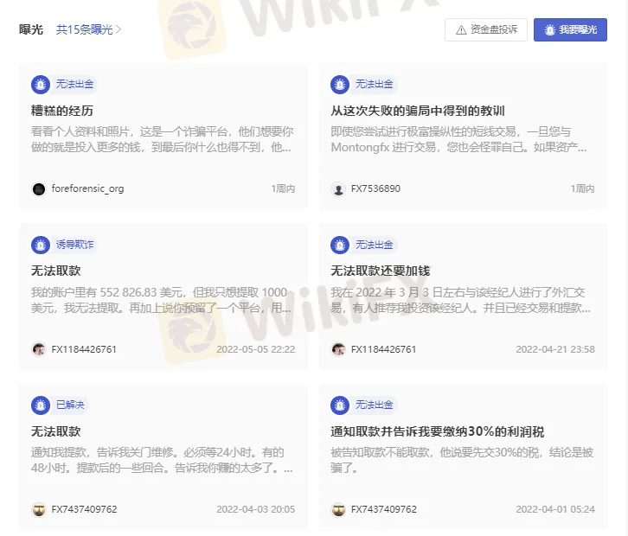Image resolution: width=628 pixels, height=536 pixels.
Task: Select the 已解决 status tag
Action: coord(70,405)
